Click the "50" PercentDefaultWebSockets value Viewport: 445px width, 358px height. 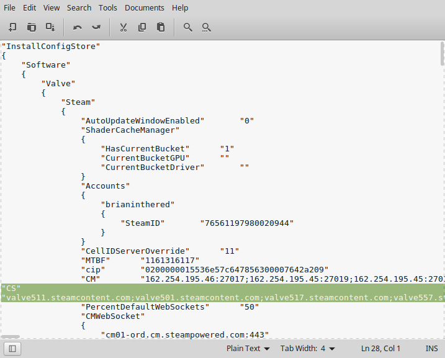[x=249, y=307]
